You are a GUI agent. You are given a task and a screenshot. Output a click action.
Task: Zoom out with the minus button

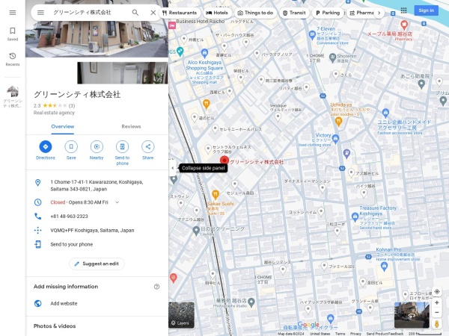click(x=437, y=312)
